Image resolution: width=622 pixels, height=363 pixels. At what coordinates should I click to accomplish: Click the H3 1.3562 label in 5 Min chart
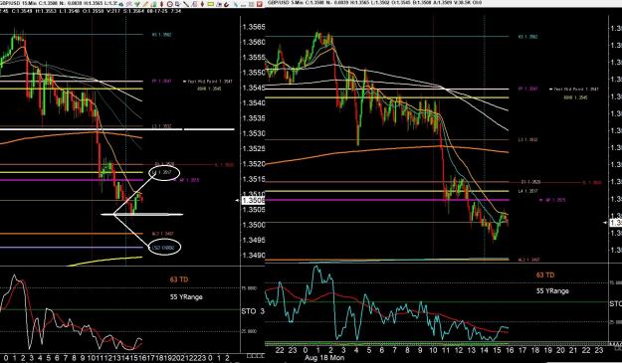click(x=528, y=37)
